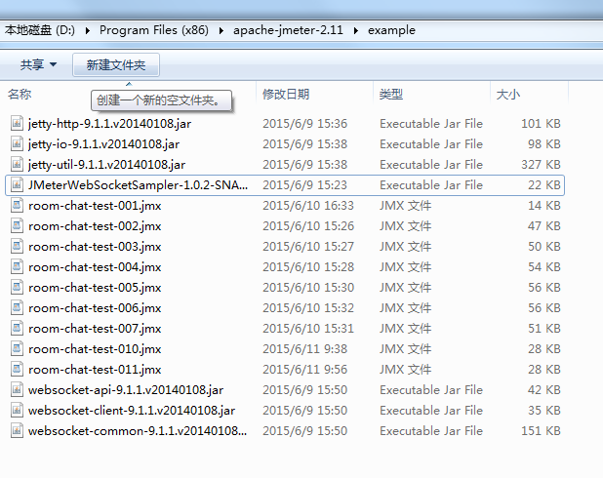The width and height of the screenshot is (603, 478).
Task: Select file room-chat-test-001.jmx
Action: click(x=95, y=206)
